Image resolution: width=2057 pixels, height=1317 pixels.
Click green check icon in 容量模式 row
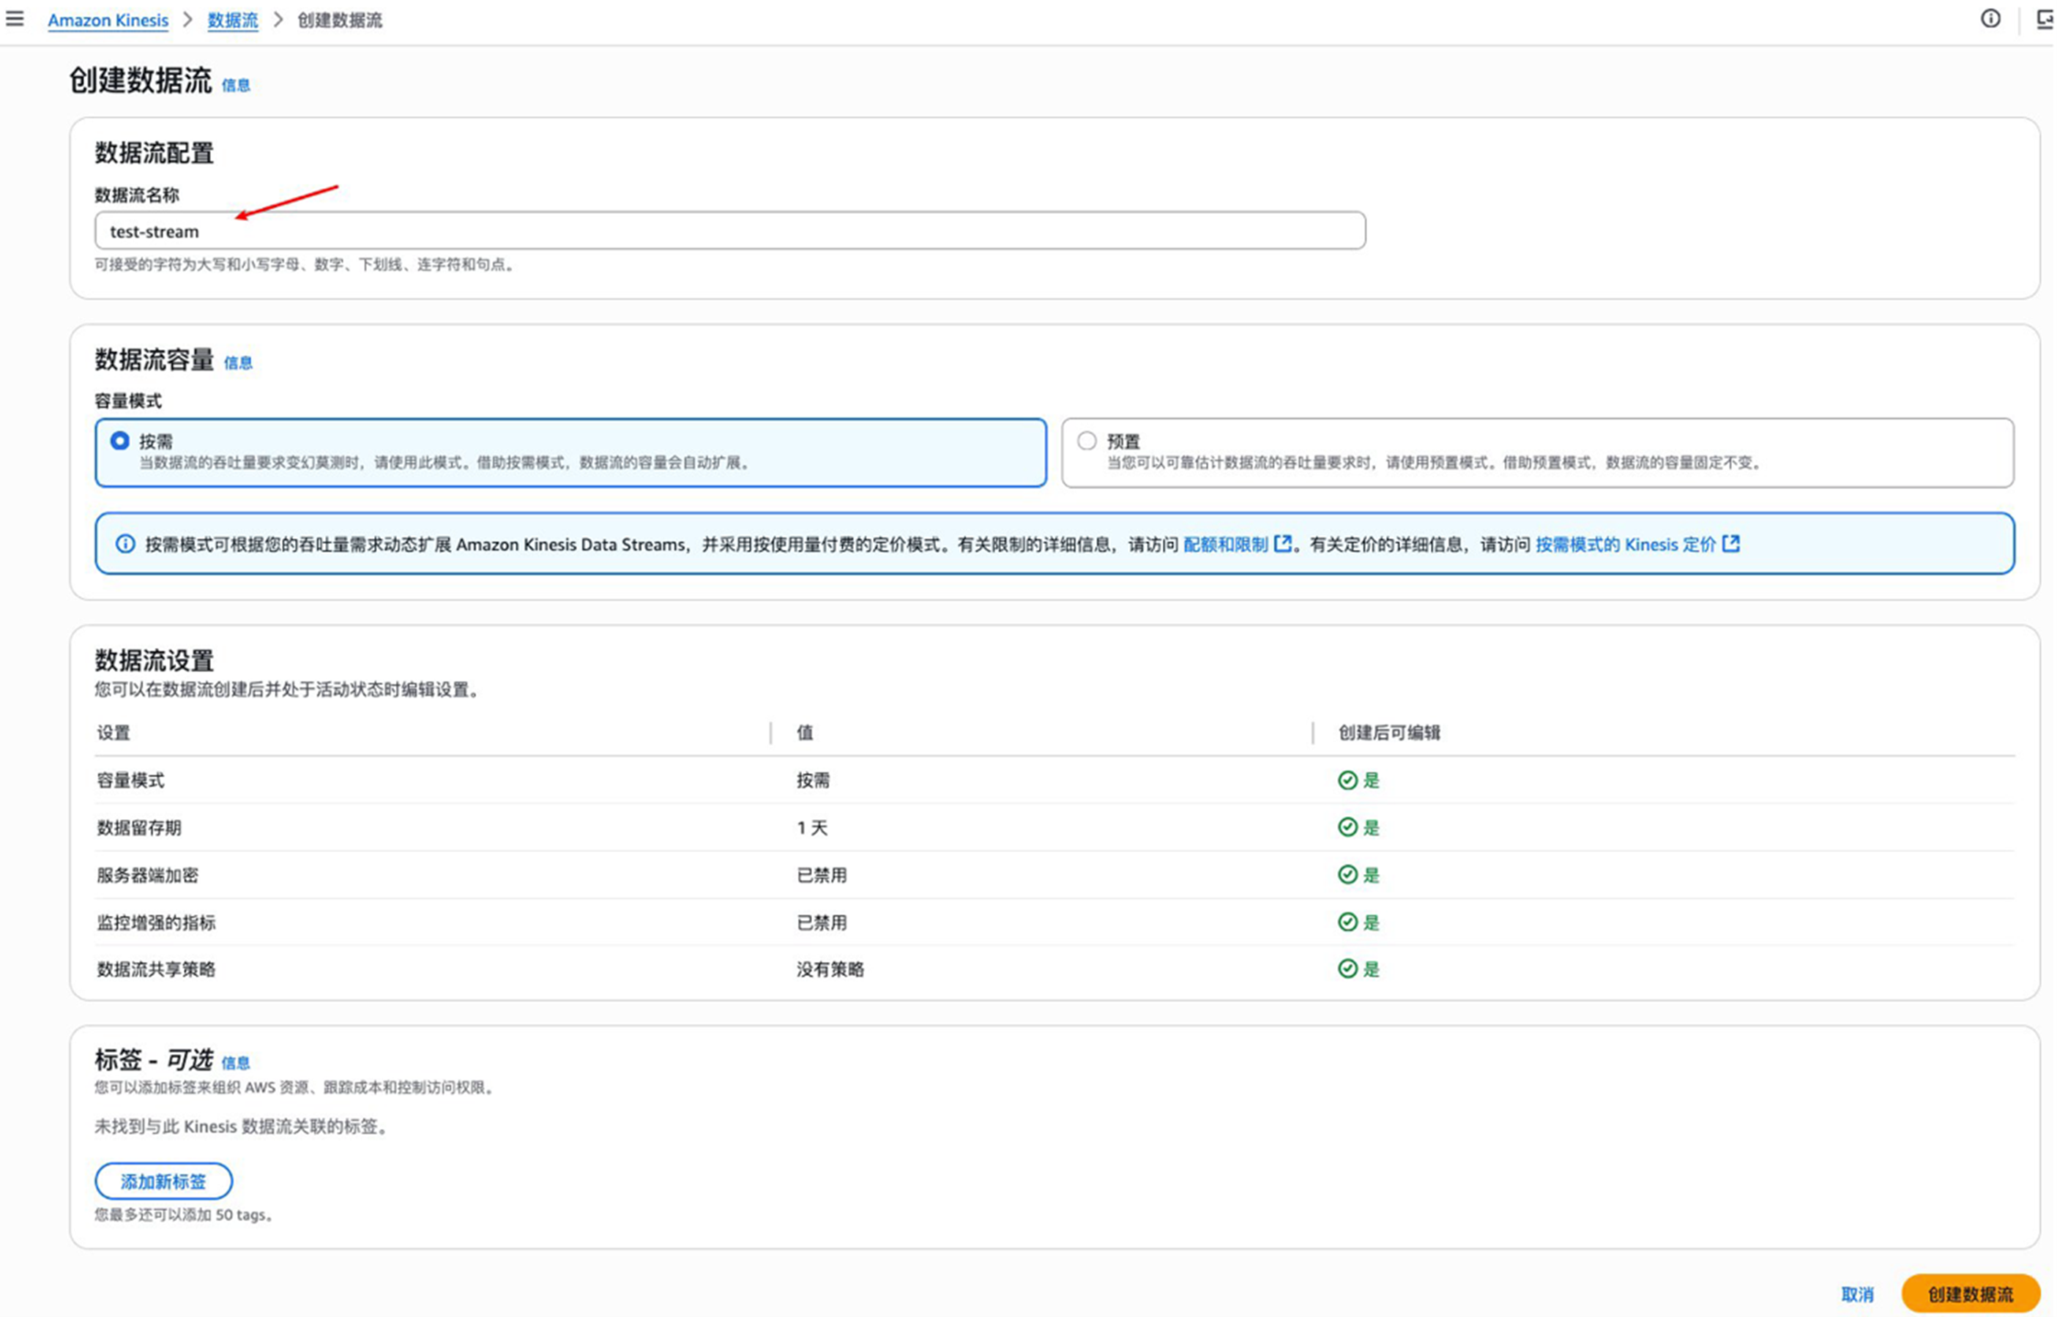tap(1348, 781)
